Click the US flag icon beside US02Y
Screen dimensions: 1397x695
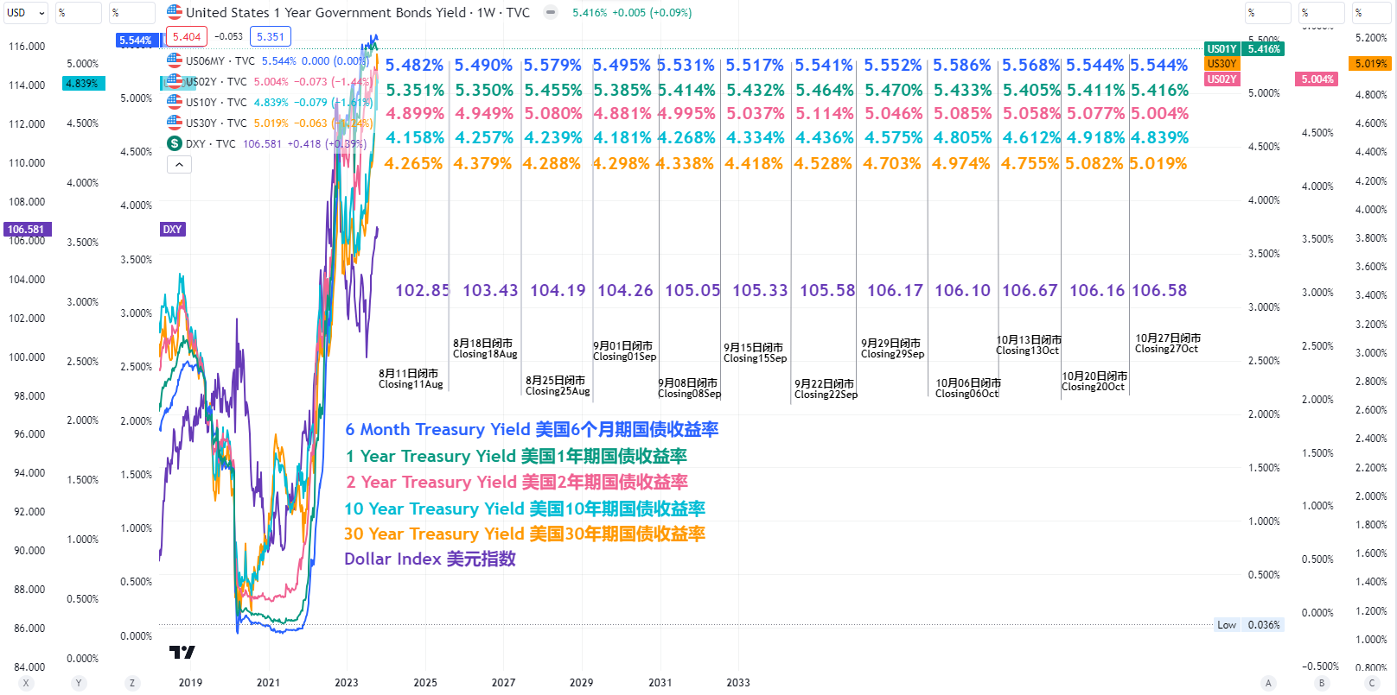click(x=175, y=81)
